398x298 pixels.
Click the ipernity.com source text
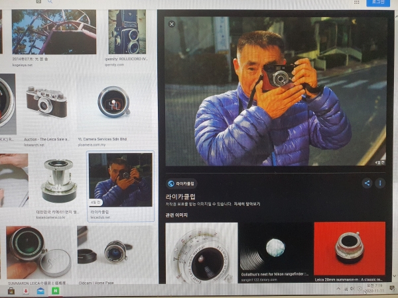pos(114,65)
